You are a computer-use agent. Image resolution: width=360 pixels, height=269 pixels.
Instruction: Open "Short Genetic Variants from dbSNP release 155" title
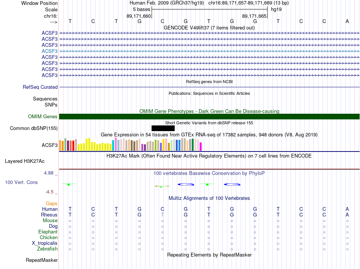pos(209,123)
